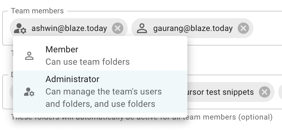The image size is (282, 135).
Task: Focus the Team members input area
Action: click(267, 28)
